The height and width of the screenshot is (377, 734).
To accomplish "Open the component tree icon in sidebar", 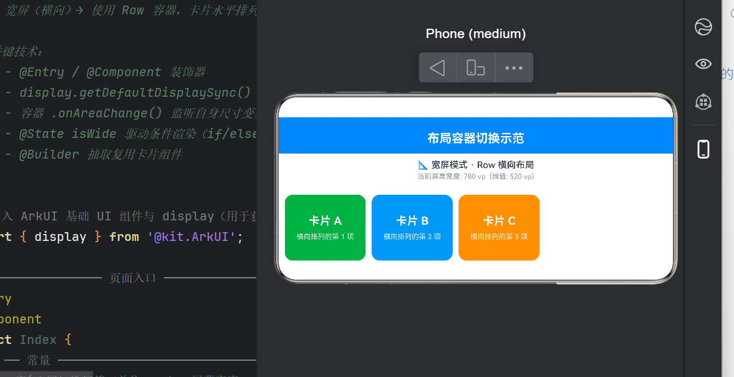I will (x=703, y=102).
